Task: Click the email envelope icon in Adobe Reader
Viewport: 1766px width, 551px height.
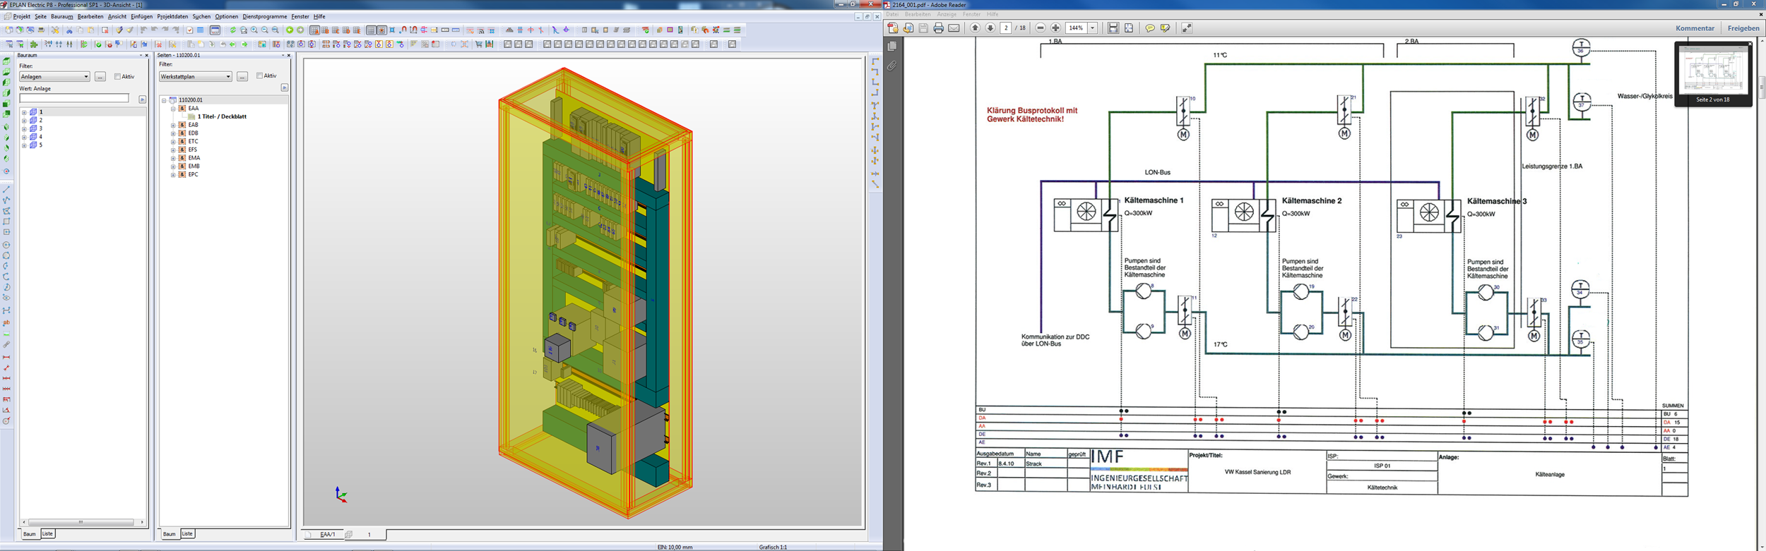Action: [954, 28]
